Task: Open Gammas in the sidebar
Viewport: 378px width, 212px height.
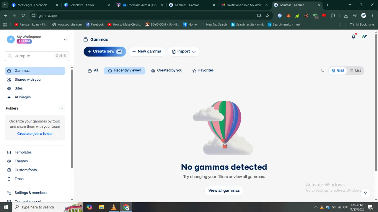Action: [35, 71]
